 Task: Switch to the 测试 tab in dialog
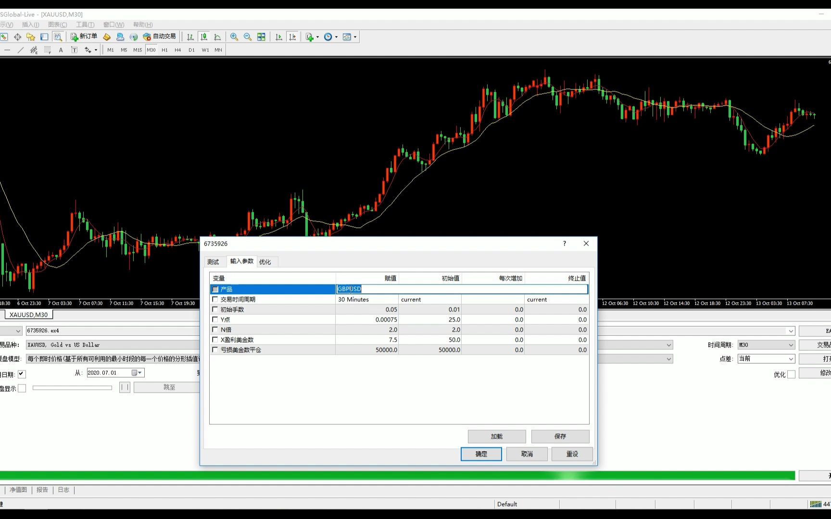click(213, 262)
